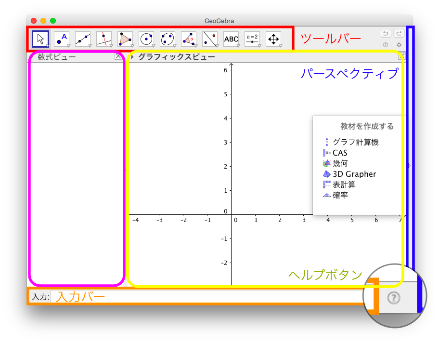Choose the CAS perspective
Image resolution: width=439 pixels, height=343 pixels.
click(x=335, y=153)
